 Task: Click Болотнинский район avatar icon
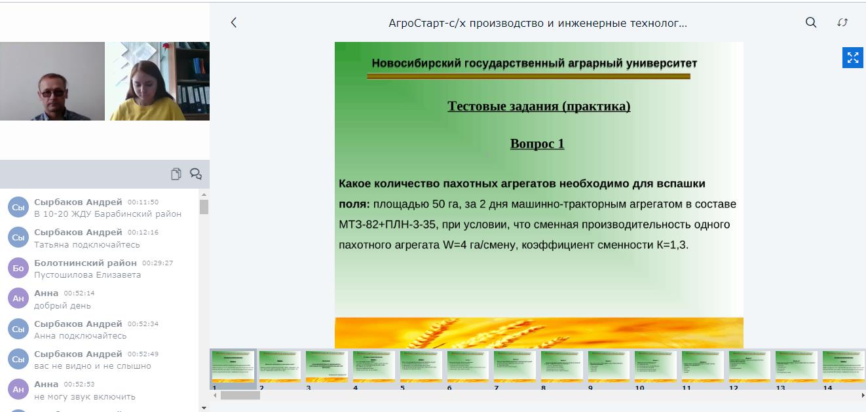point(18,268)
